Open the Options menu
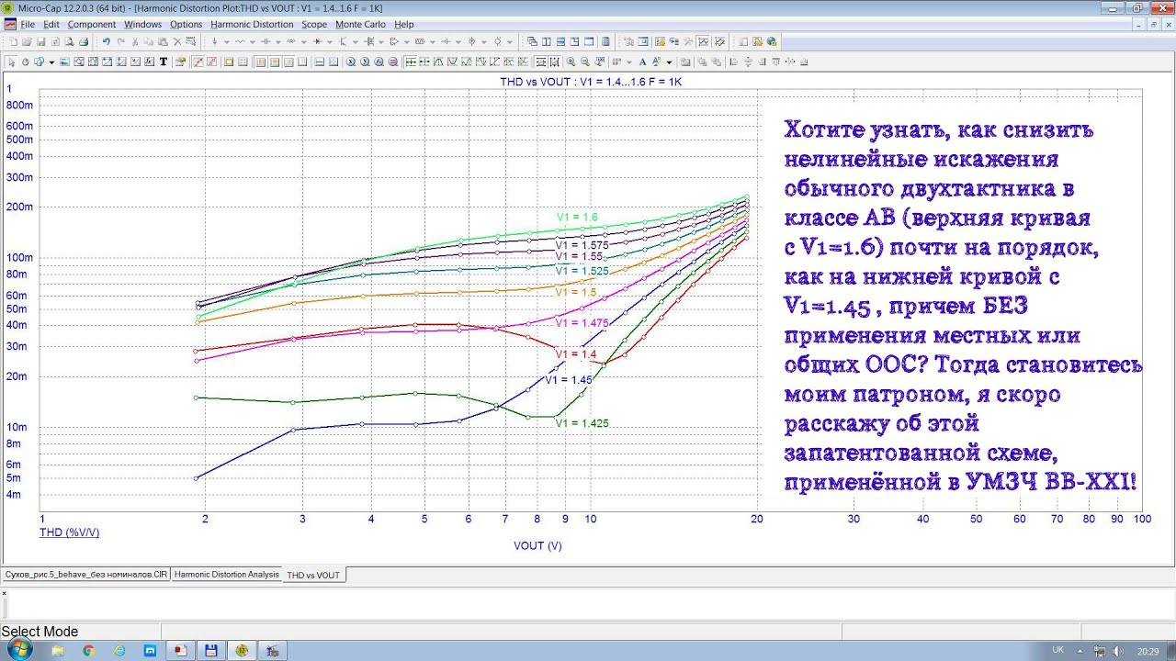1176x661 pixels. pos(186,25)
